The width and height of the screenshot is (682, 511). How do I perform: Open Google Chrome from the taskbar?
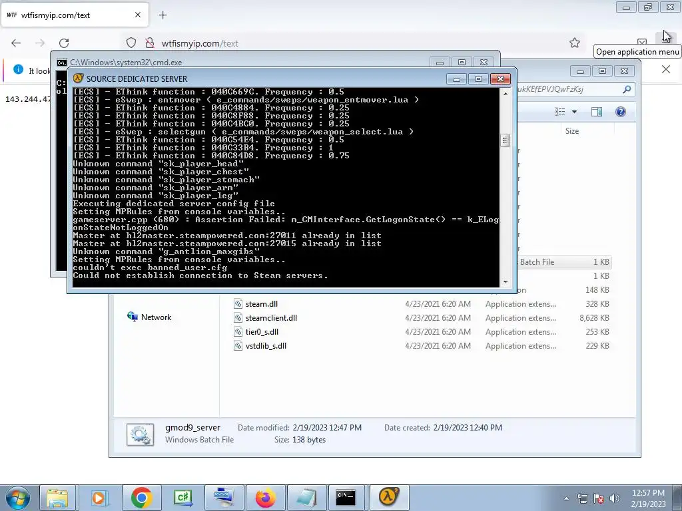(x=141, y=498)
